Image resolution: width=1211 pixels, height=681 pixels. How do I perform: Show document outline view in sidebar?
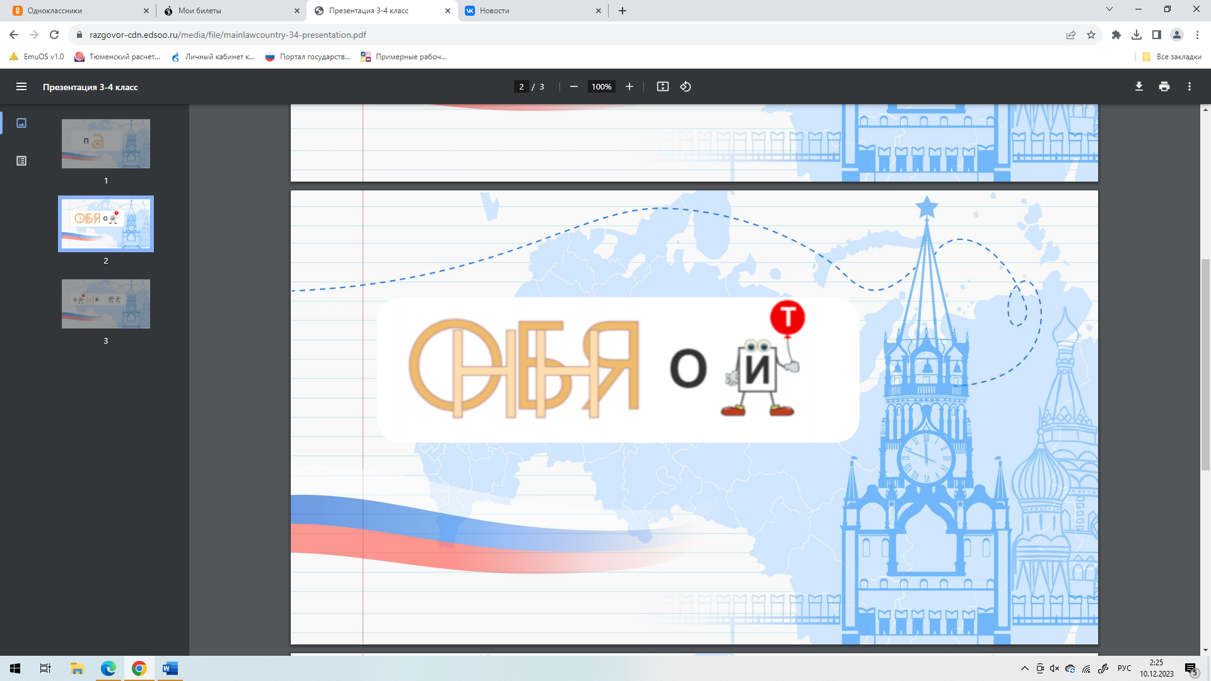tap(21, 161)
